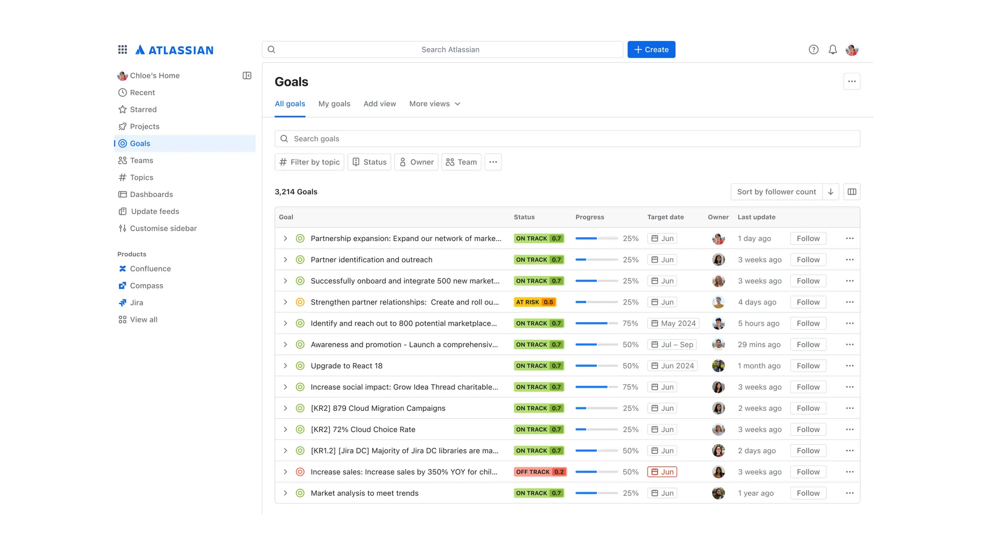This screenshot has height=551, width=981.
Task: Click the blue Create button
Action: [651, 50]
